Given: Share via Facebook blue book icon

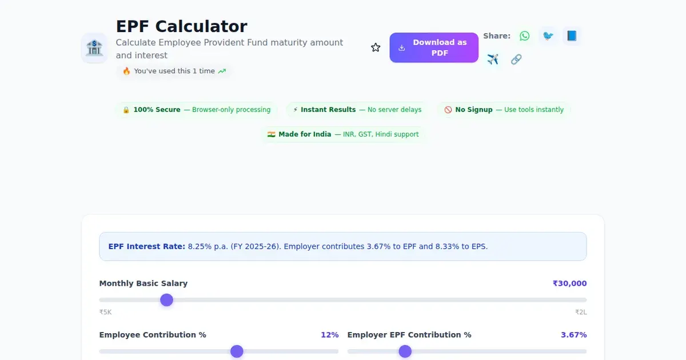Looking at the screenshot, I should click(x=572, y=36).
